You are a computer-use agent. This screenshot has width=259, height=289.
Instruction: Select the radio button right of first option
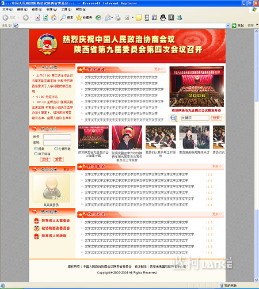point(56,149)
